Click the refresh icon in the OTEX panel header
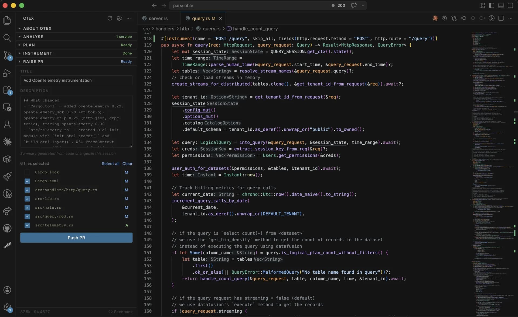518x317 pixels. pyautogui.click(x=110, y=18)
